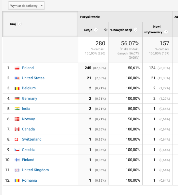Click the Canada flag icon
The width and height of the screenshot is (178, 195).
point(17,129)
